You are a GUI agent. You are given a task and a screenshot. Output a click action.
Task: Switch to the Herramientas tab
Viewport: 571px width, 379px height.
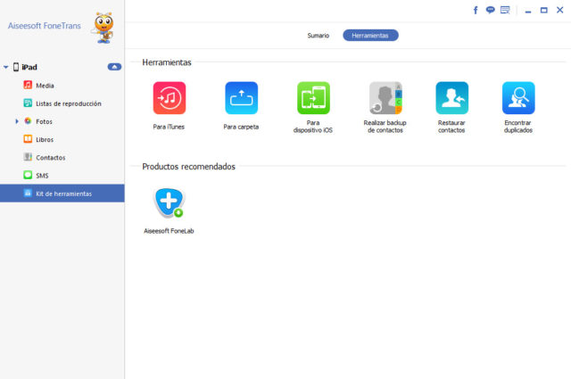370,36
